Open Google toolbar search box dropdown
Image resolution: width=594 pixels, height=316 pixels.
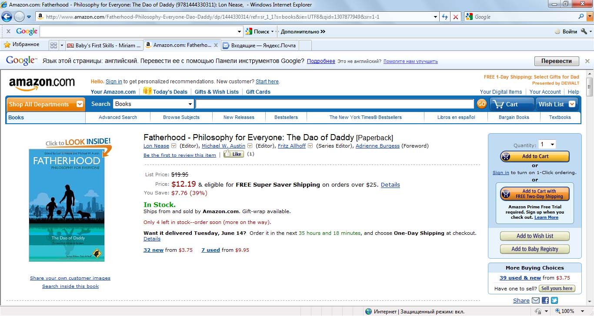(x=239, y=31)
